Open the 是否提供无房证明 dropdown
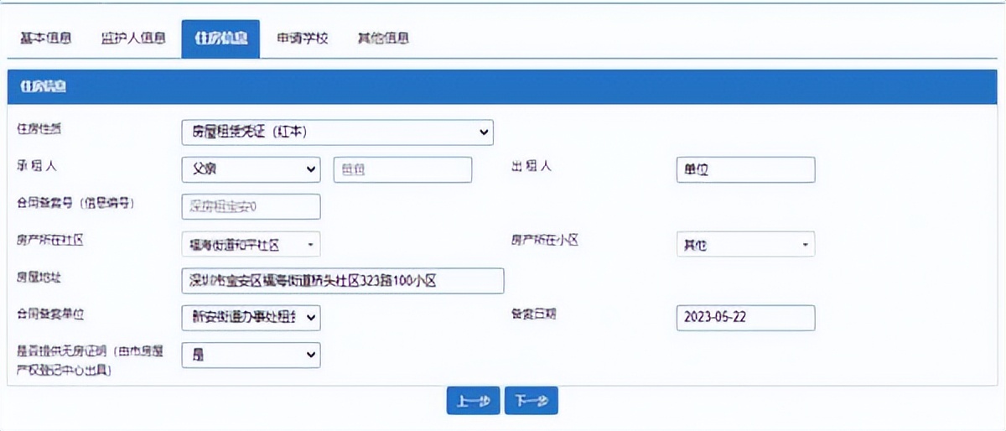The height and width of the screenshot is (431, 1006). pos(251,355)
